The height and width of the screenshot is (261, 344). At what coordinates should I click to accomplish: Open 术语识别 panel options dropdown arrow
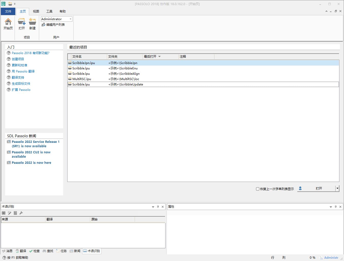click(x=153, y=207)
